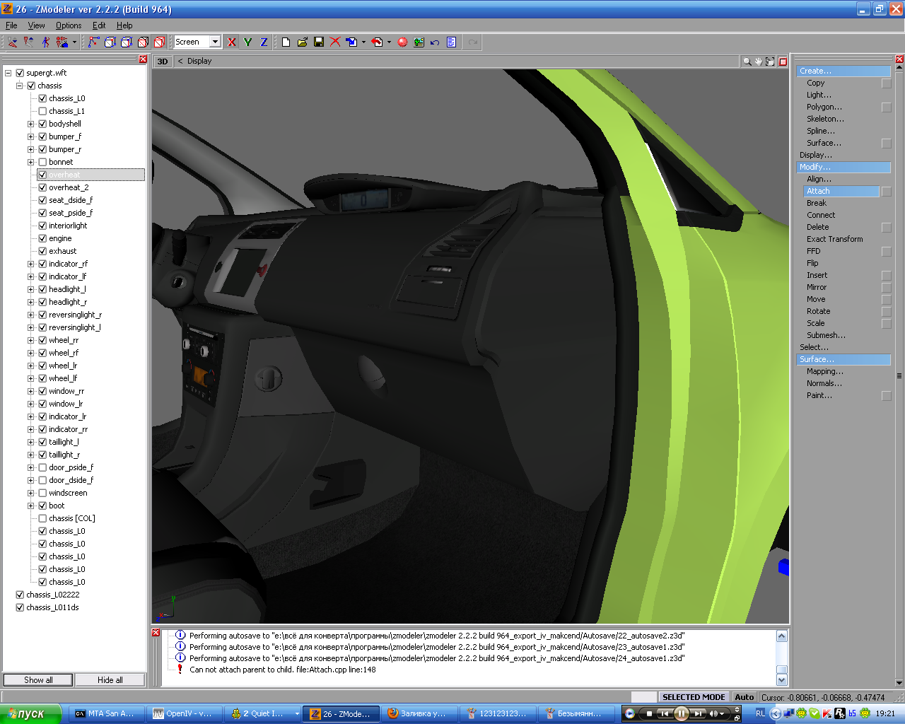
Task: Select the viewport zoom magnifier tool
Action: coord(747,62)
